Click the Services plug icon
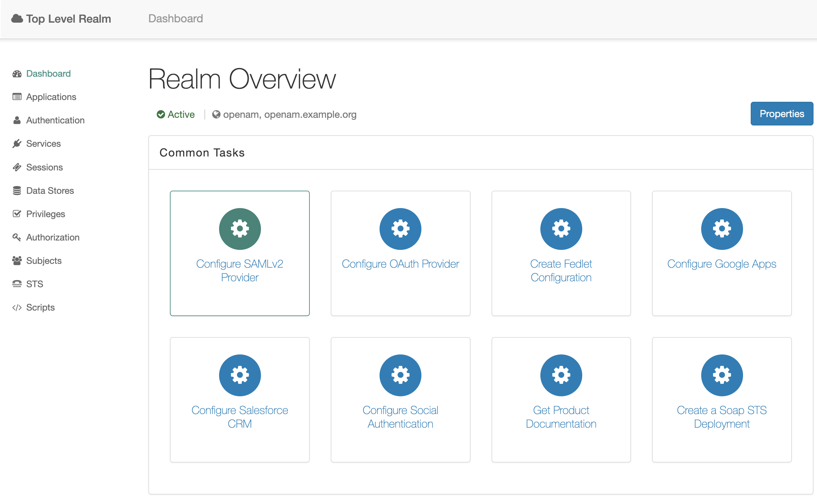Viewport: 817px width, 497px height. pos(17,144)
